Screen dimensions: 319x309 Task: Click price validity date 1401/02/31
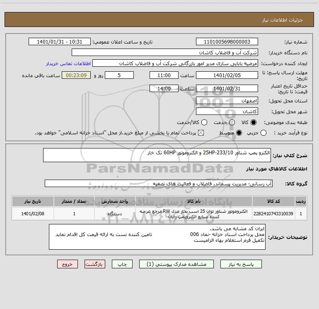(x=227, y=89)
